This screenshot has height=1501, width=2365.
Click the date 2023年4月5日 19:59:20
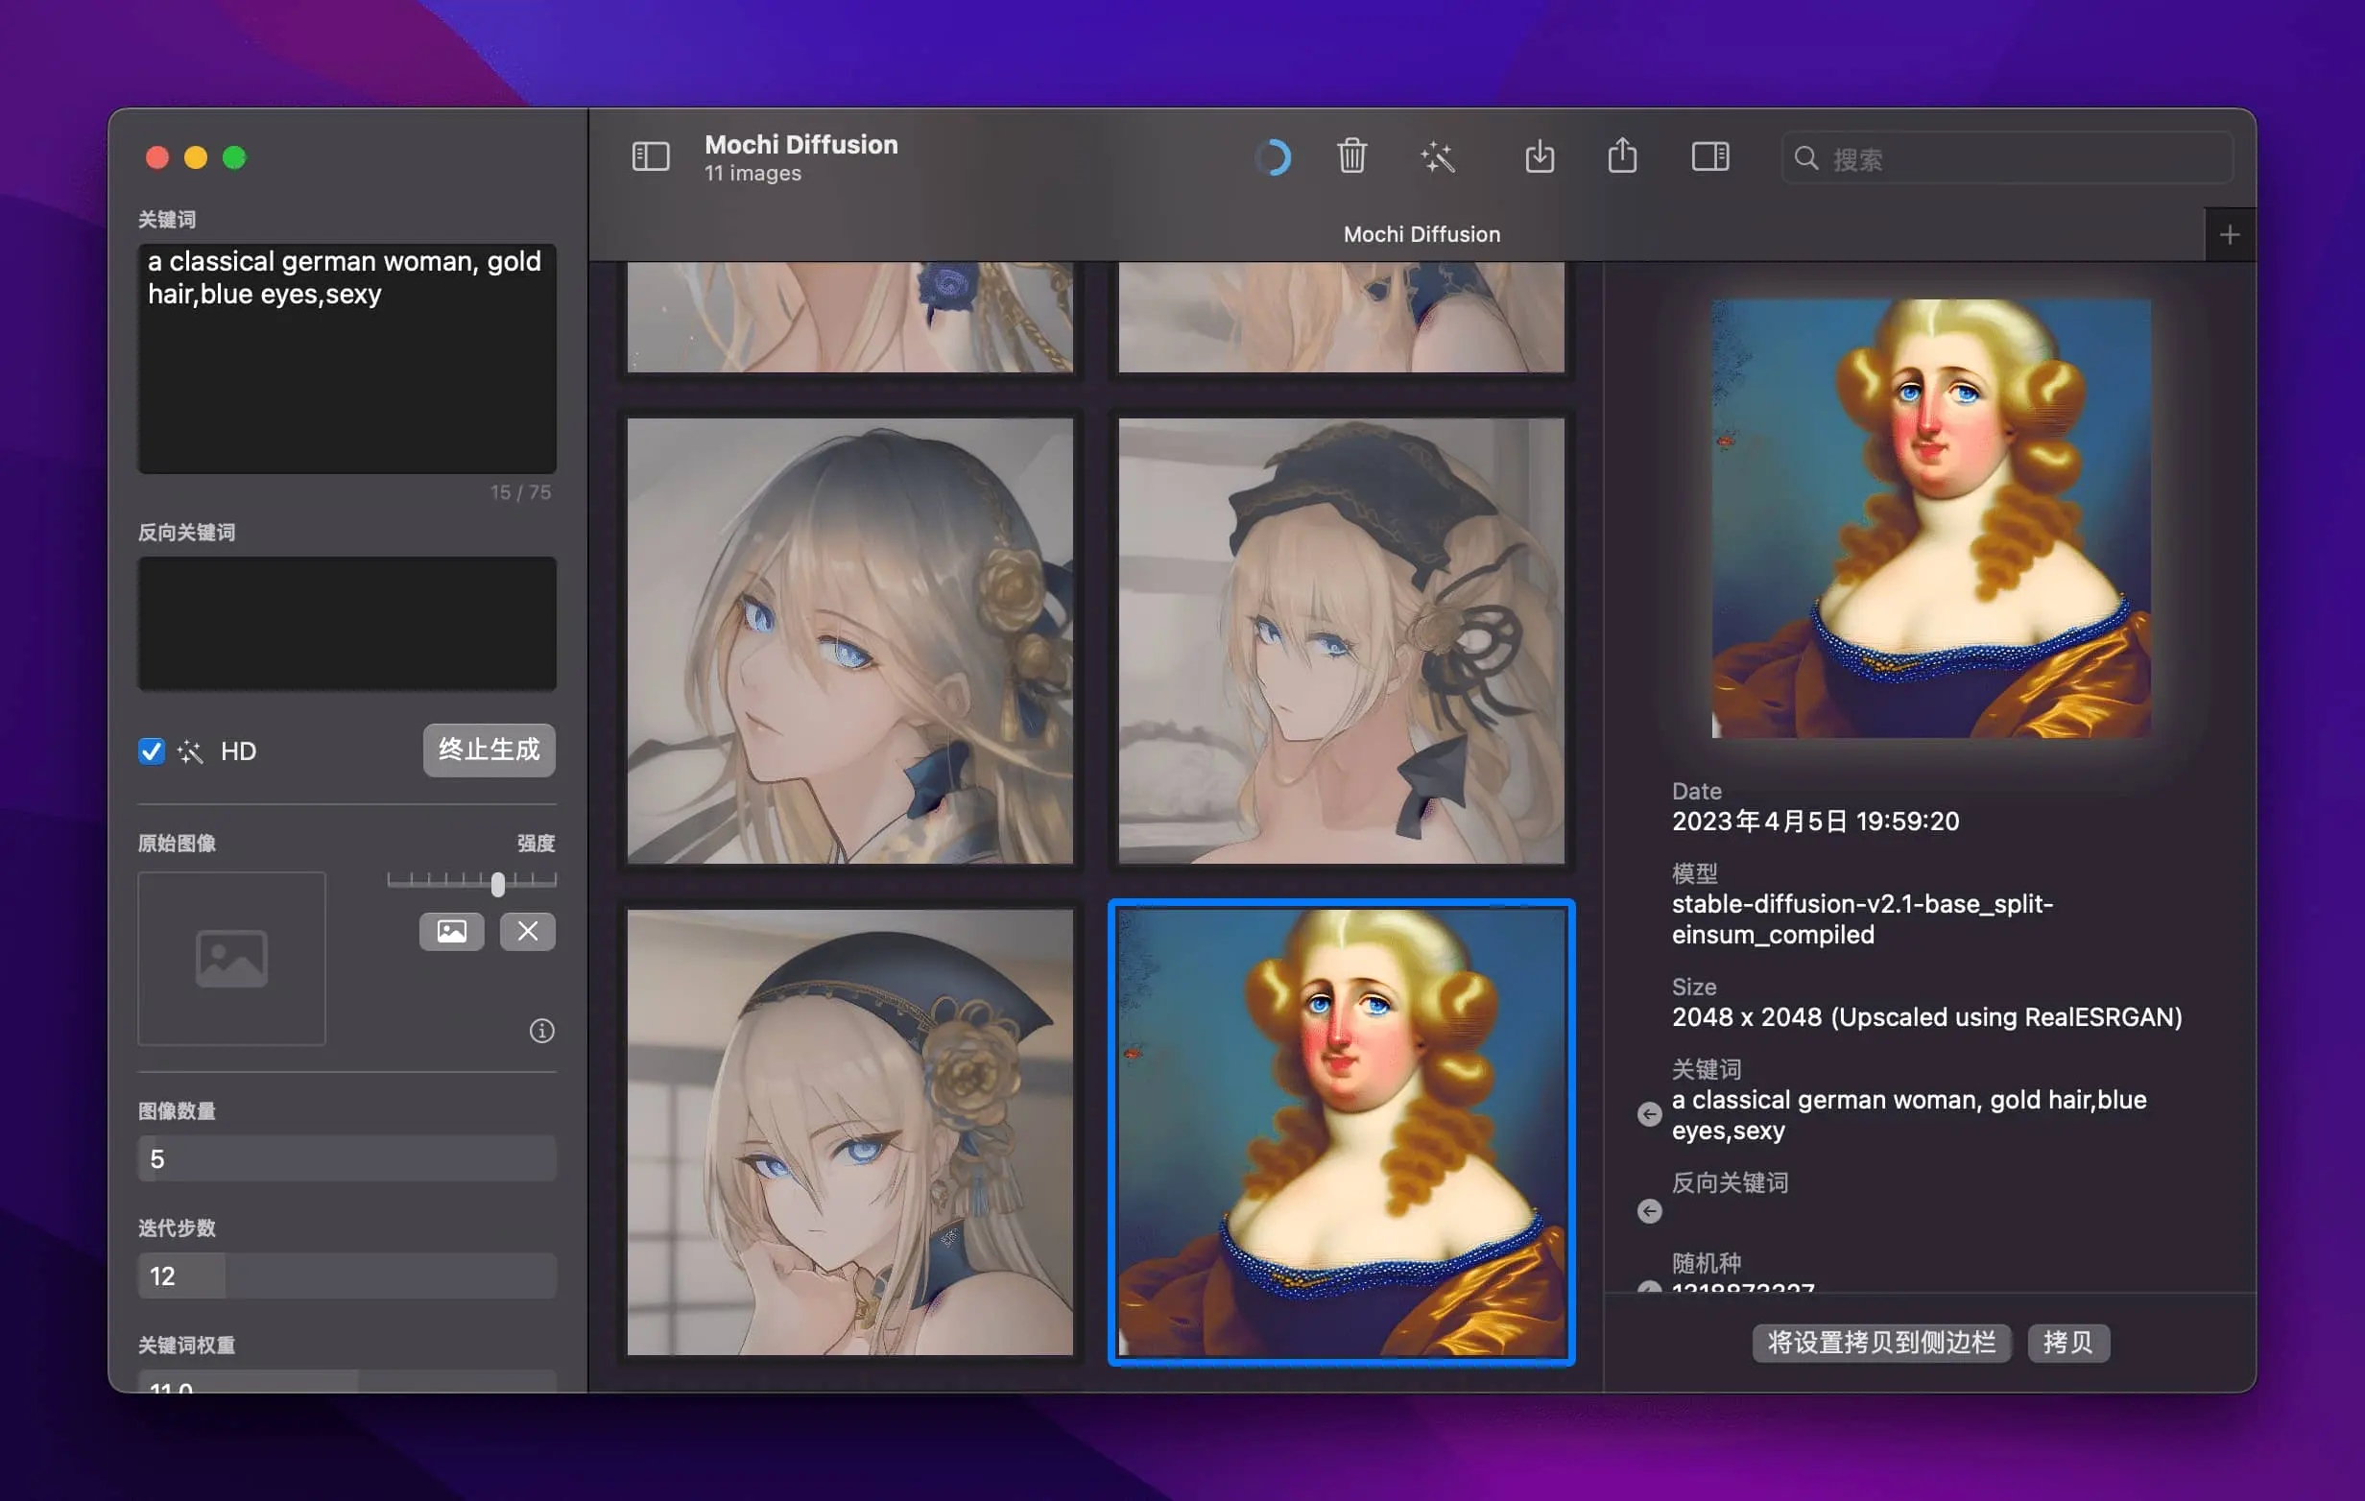1815,822
